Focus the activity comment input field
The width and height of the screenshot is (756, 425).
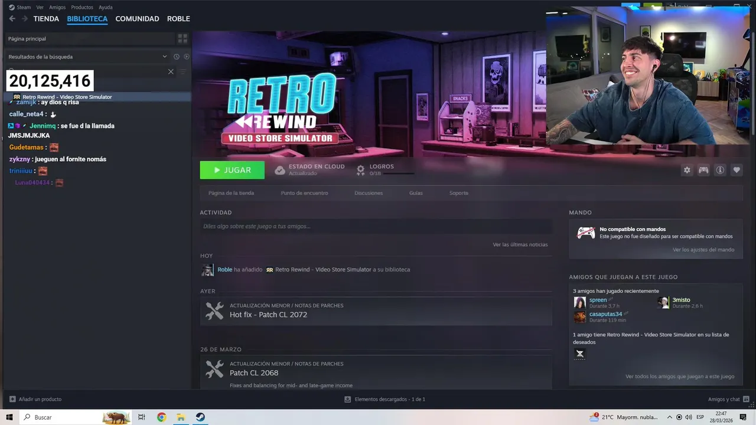coord(376,226)
